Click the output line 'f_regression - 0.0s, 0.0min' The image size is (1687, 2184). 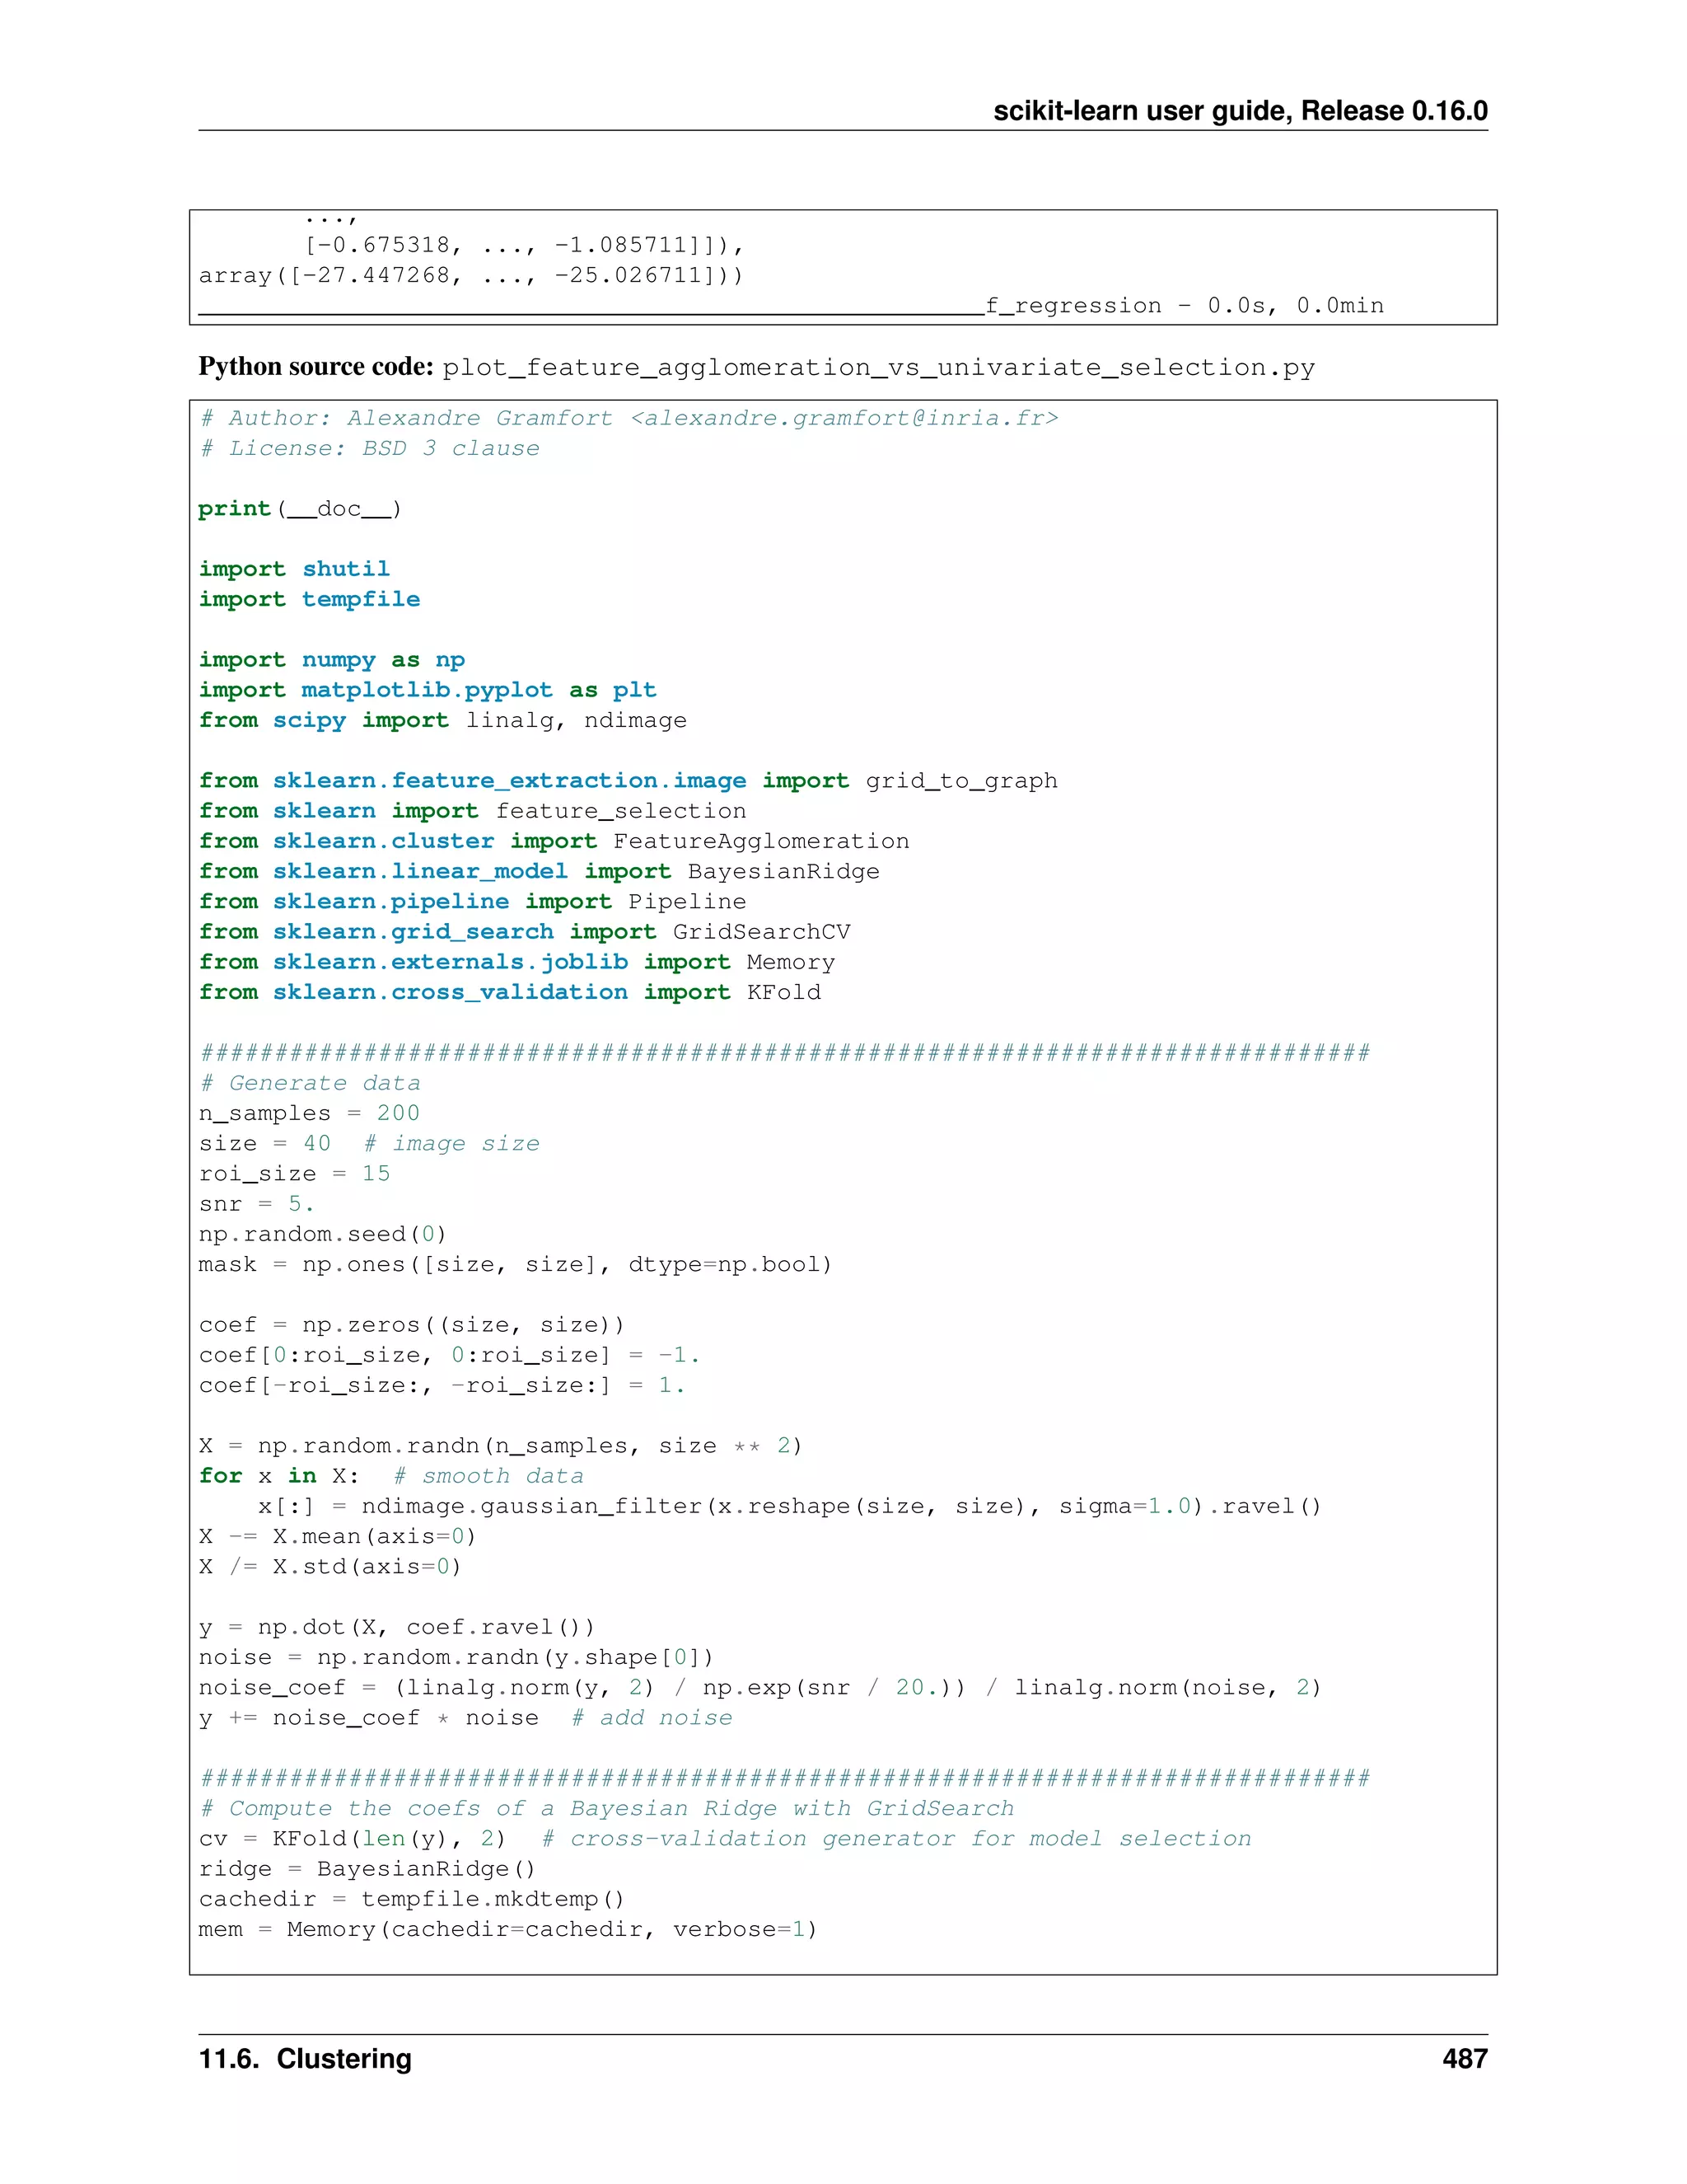[1185, 306]
